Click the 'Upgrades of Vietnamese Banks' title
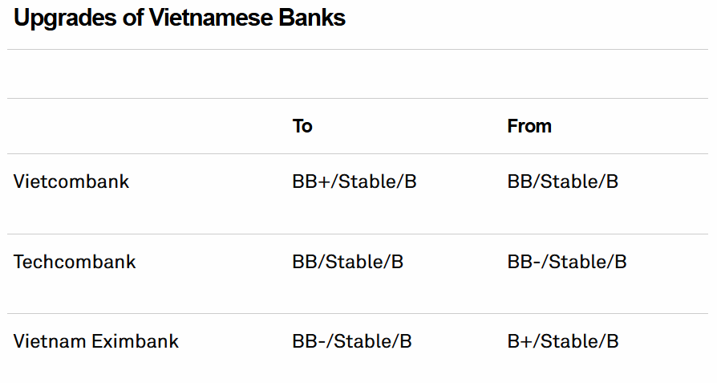This screenshot has width=717, height=383. coord(180,18)
